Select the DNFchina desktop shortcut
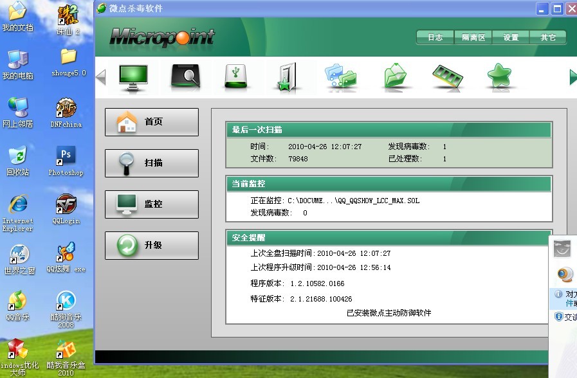Image resolution: width=577 pixels, height=378 pixels. (66, 113)
